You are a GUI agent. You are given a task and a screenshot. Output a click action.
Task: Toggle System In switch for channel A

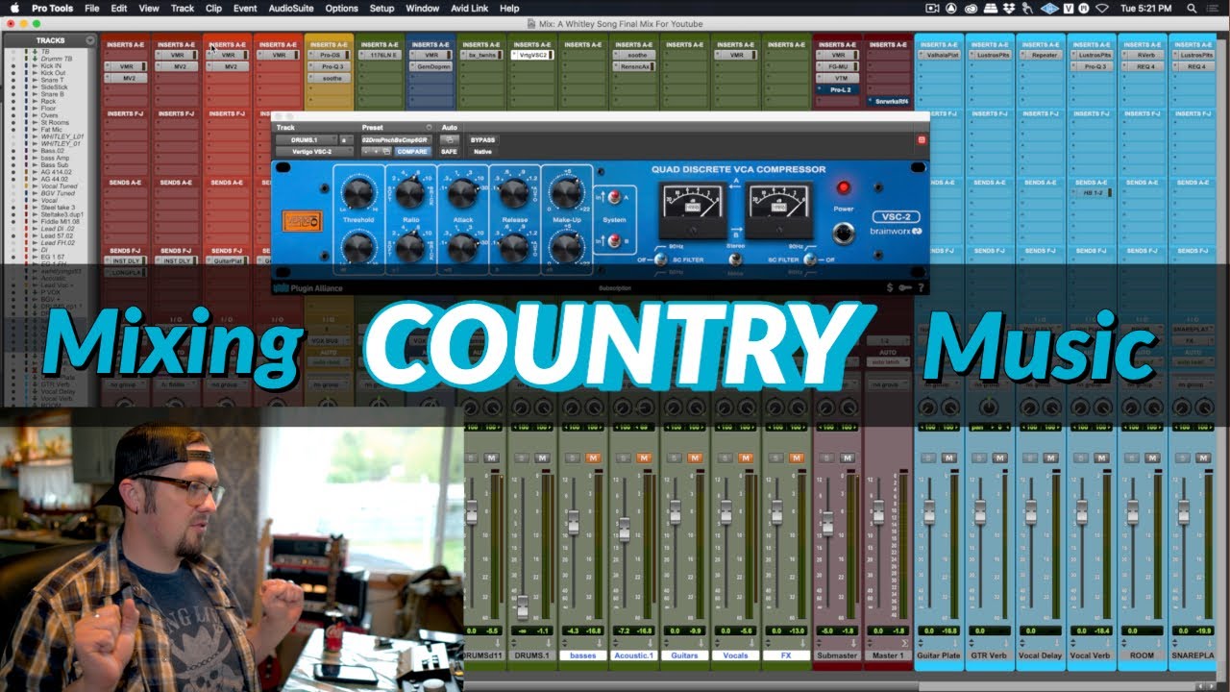click(x=613, y=195)
